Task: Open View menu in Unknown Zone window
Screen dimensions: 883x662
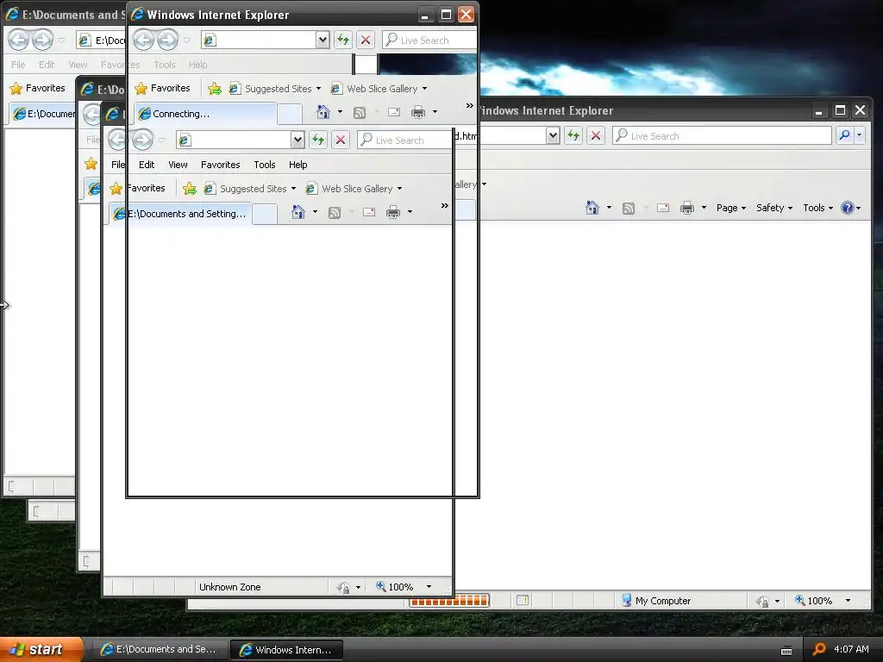Action: (x=178, y=165)
